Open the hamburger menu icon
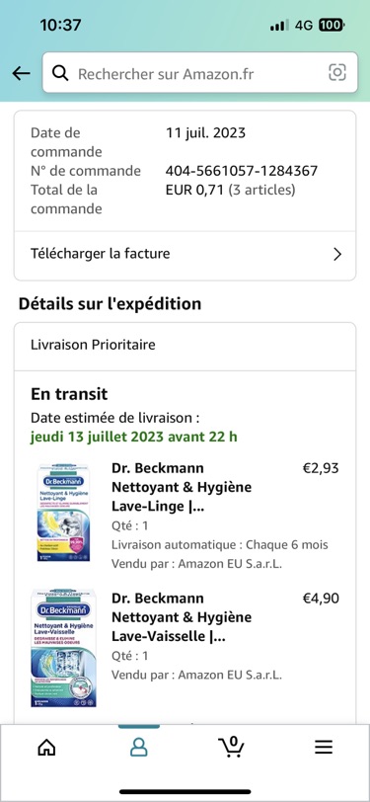This screenshot has width=370, height=802. (x=324, y=748)
